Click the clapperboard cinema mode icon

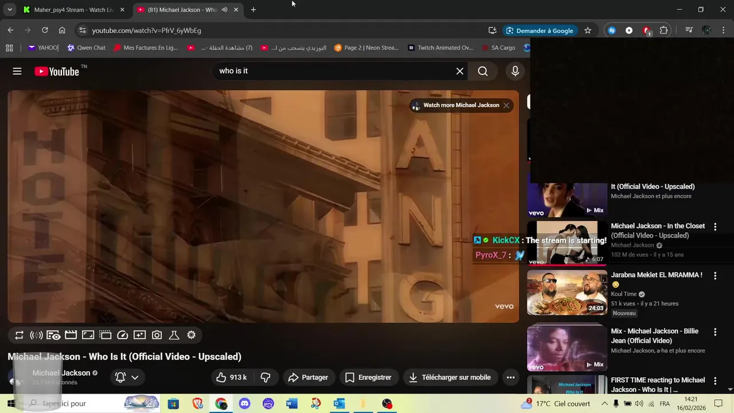pyautogui.click(x=71, y=335)
